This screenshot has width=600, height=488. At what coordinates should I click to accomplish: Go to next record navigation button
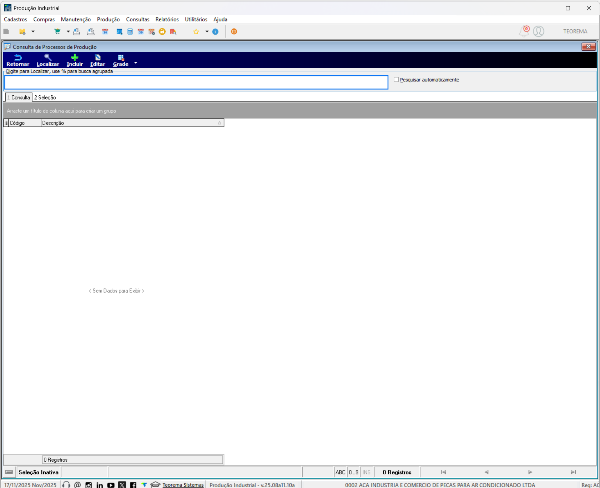[530, 472]
